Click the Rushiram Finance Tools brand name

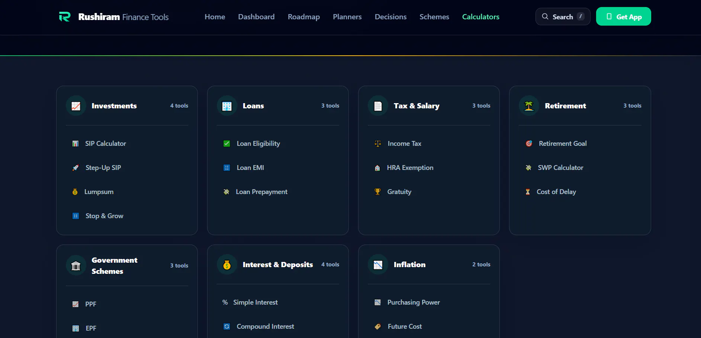point(123,17)
